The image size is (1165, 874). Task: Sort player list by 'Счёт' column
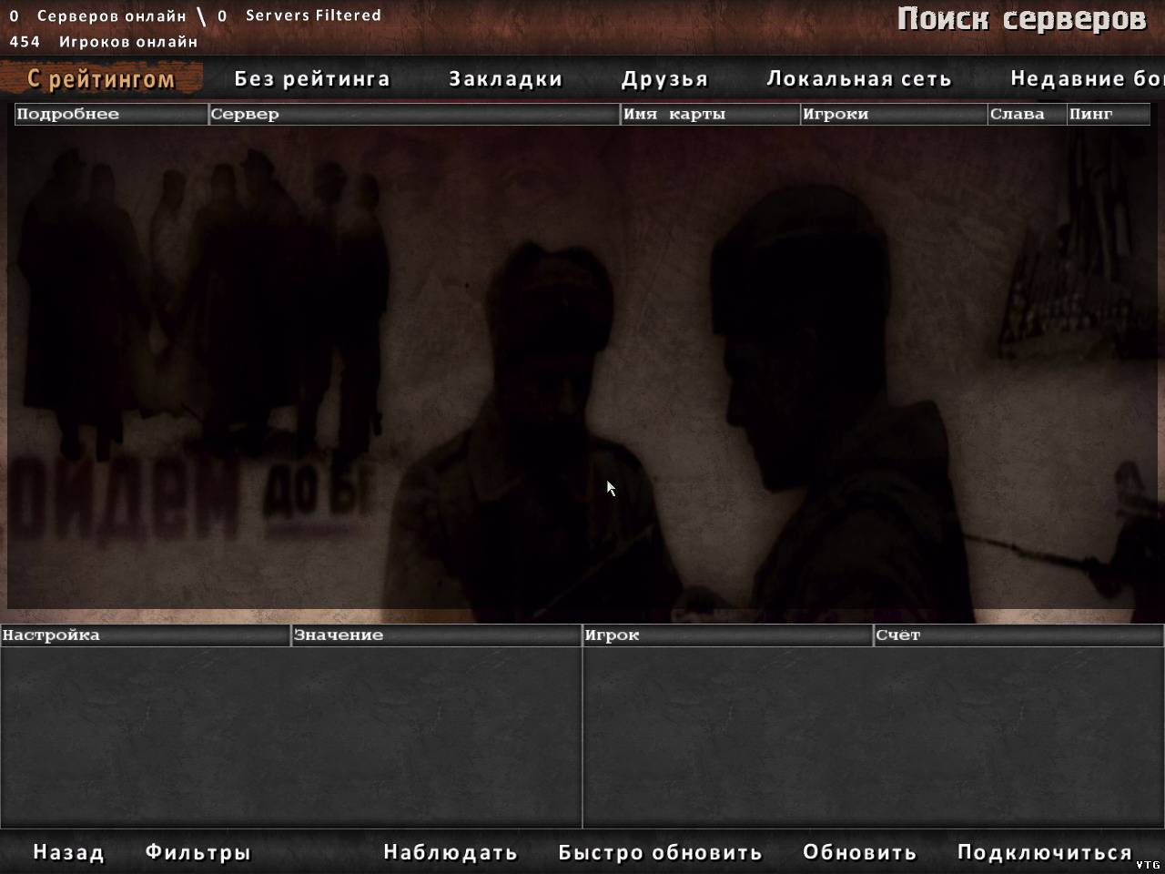(x=1018, y=635)
